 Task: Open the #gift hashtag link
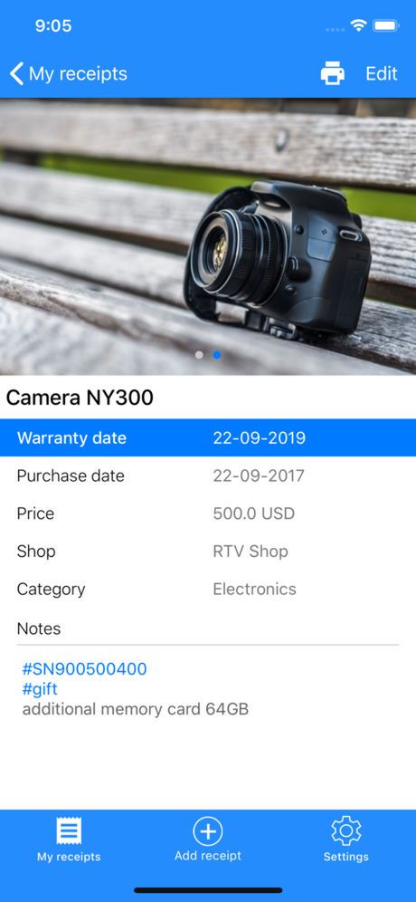click(40, 689)
